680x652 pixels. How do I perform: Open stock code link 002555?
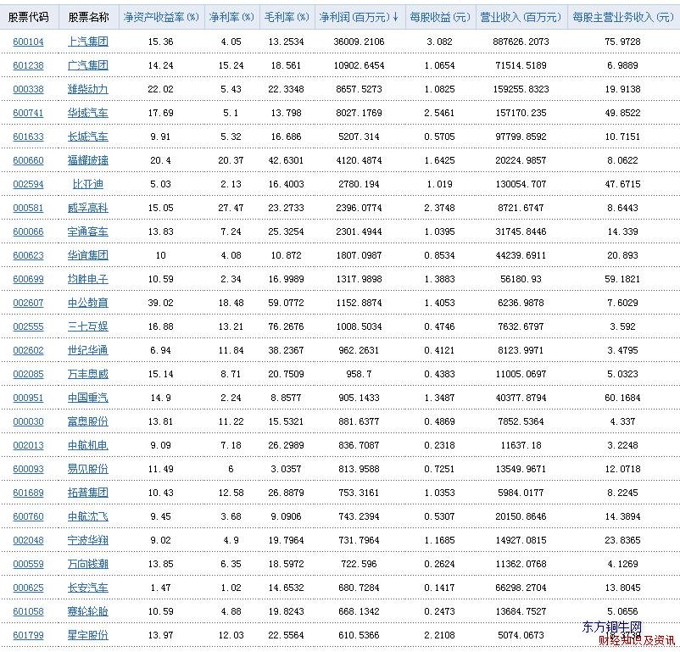tap(28, 326)
